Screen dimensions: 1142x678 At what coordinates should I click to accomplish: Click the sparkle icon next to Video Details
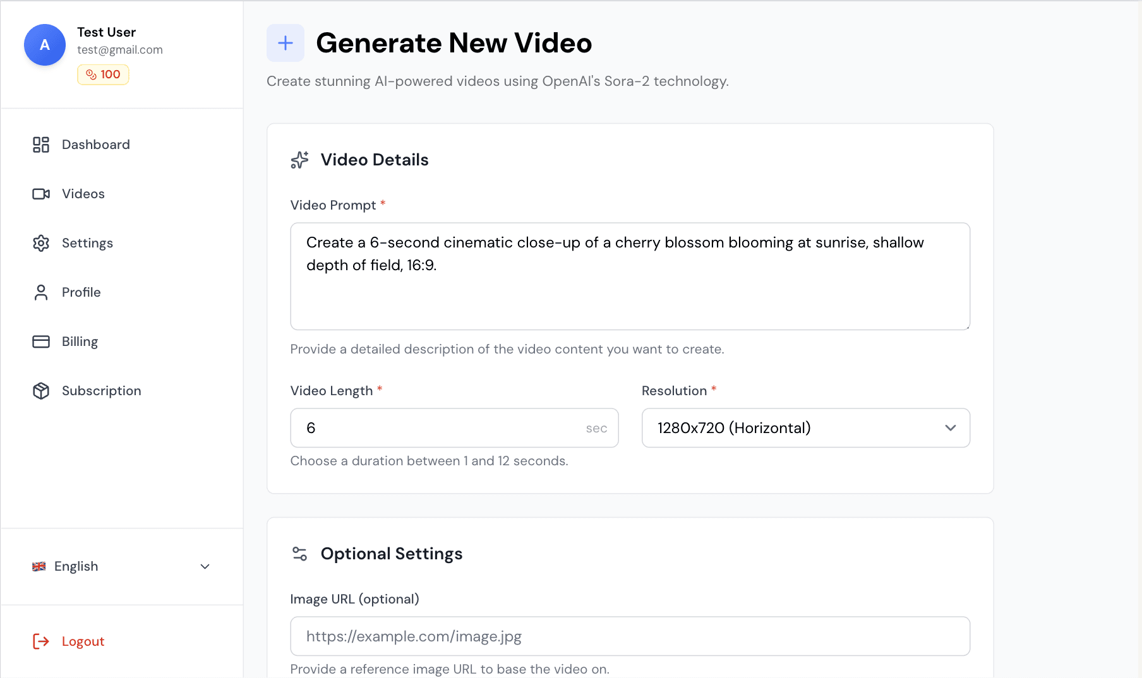299,160
